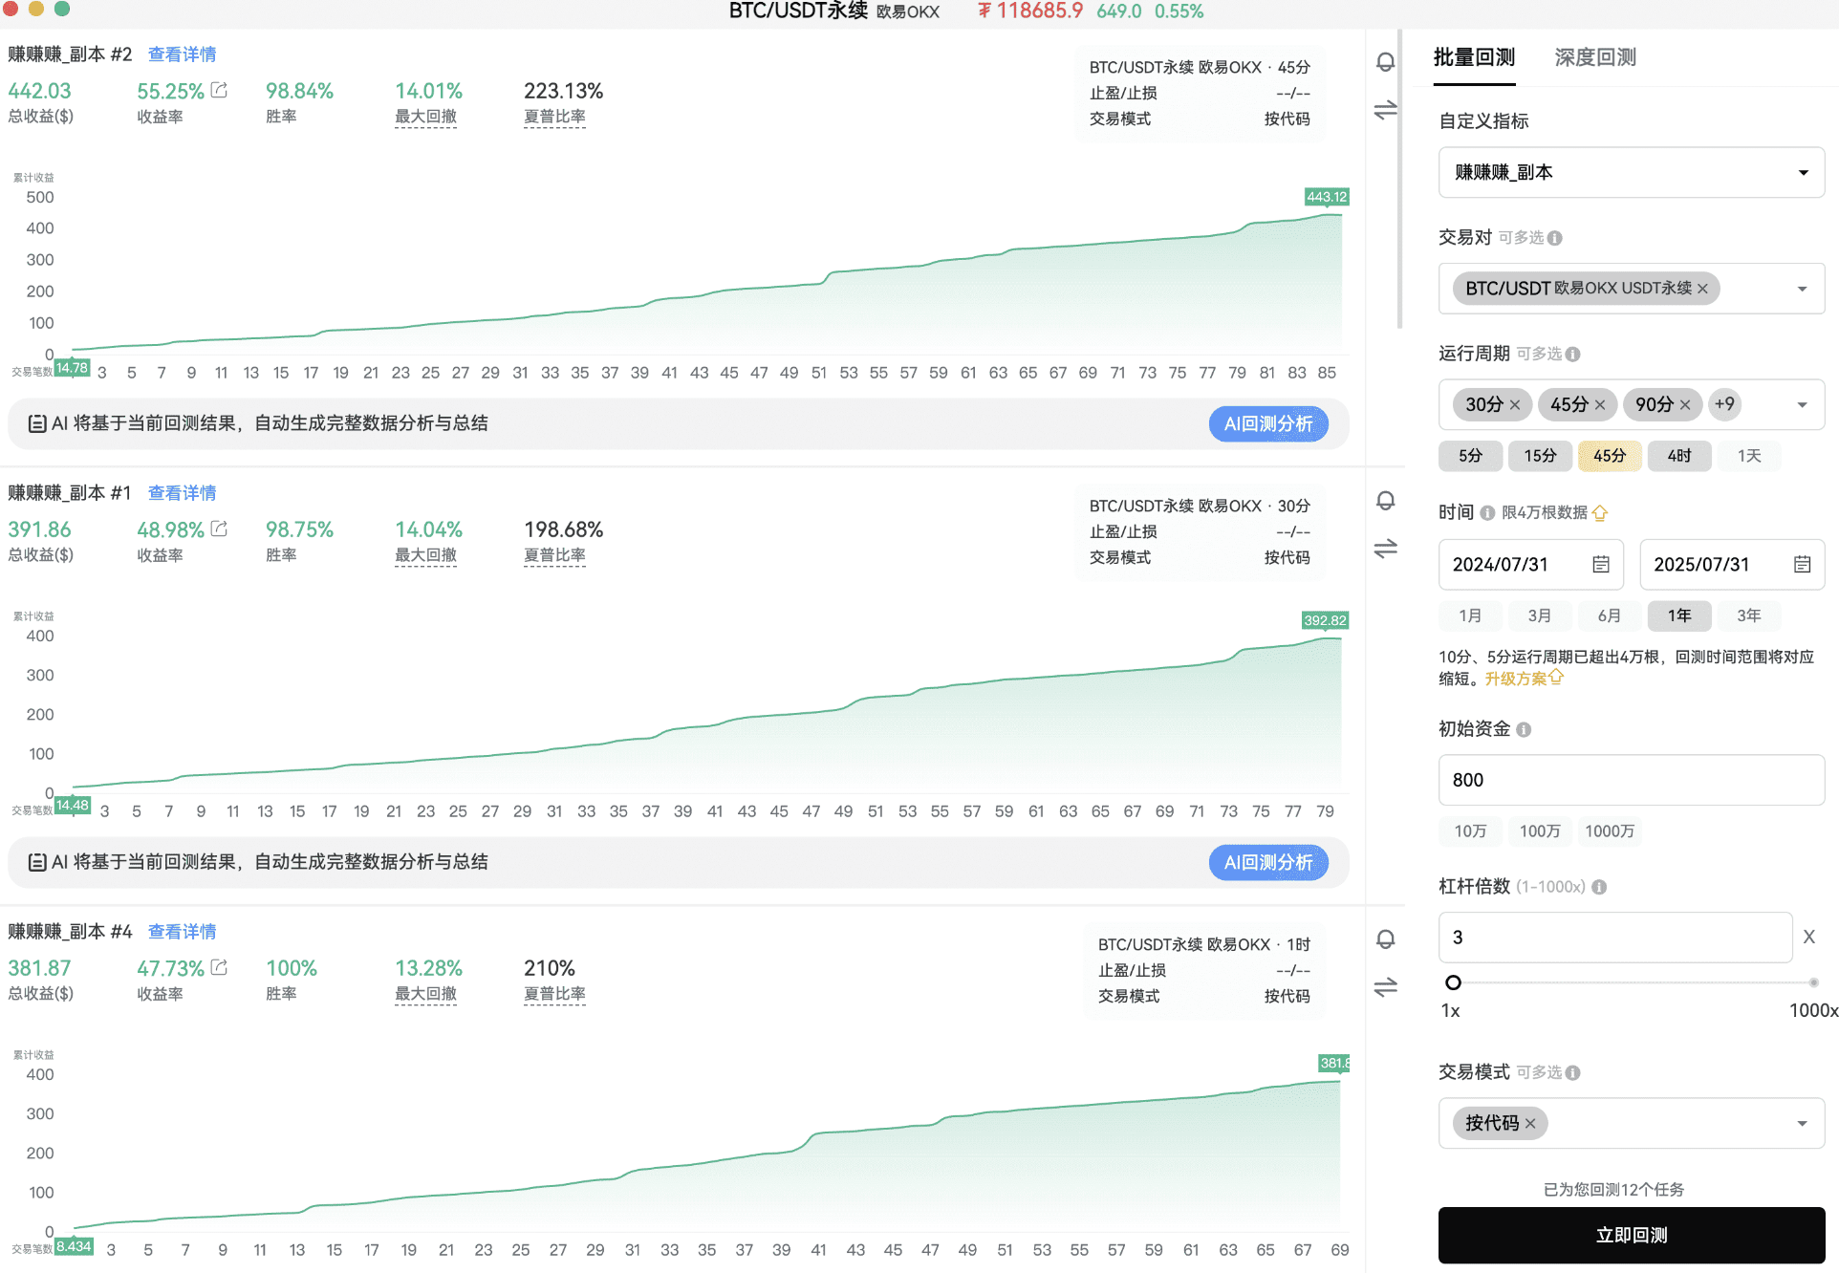The width and height of the screenshot is (1839, 1273).
Task: Open share icon next to 55.25% 收益率
Action: coord(219,90)
